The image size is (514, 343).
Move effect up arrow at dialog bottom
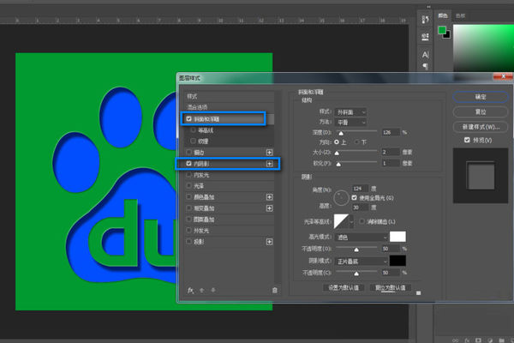pos(202,290)
